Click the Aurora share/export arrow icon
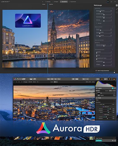 [x=35, y=79]
